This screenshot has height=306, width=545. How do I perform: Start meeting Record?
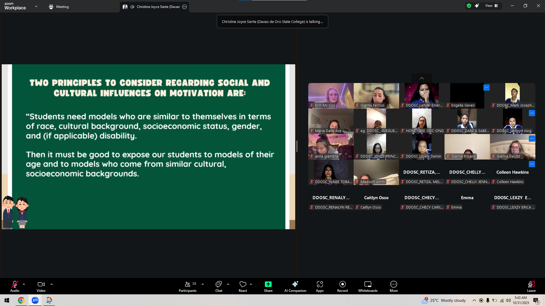click(342, 286)
